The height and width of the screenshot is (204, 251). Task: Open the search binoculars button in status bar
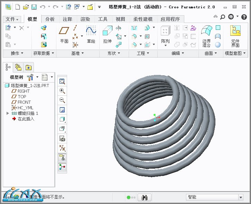[x=145, y=197]
